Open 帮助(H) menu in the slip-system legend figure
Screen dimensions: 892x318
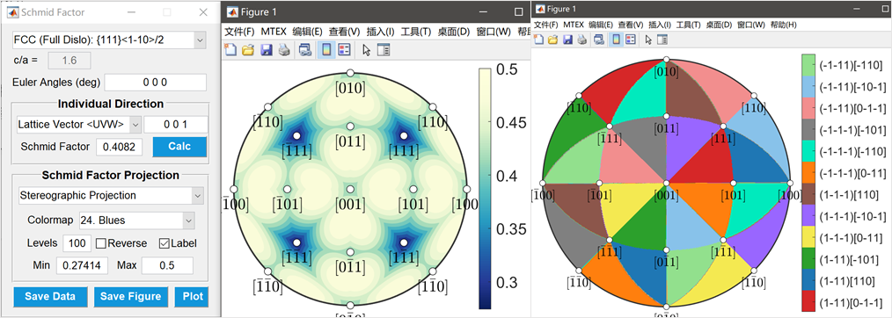coord(783,25)
